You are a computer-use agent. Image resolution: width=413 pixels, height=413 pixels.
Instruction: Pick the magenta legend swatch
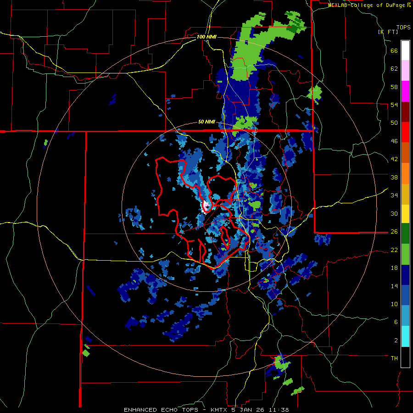tap(405, 91)
